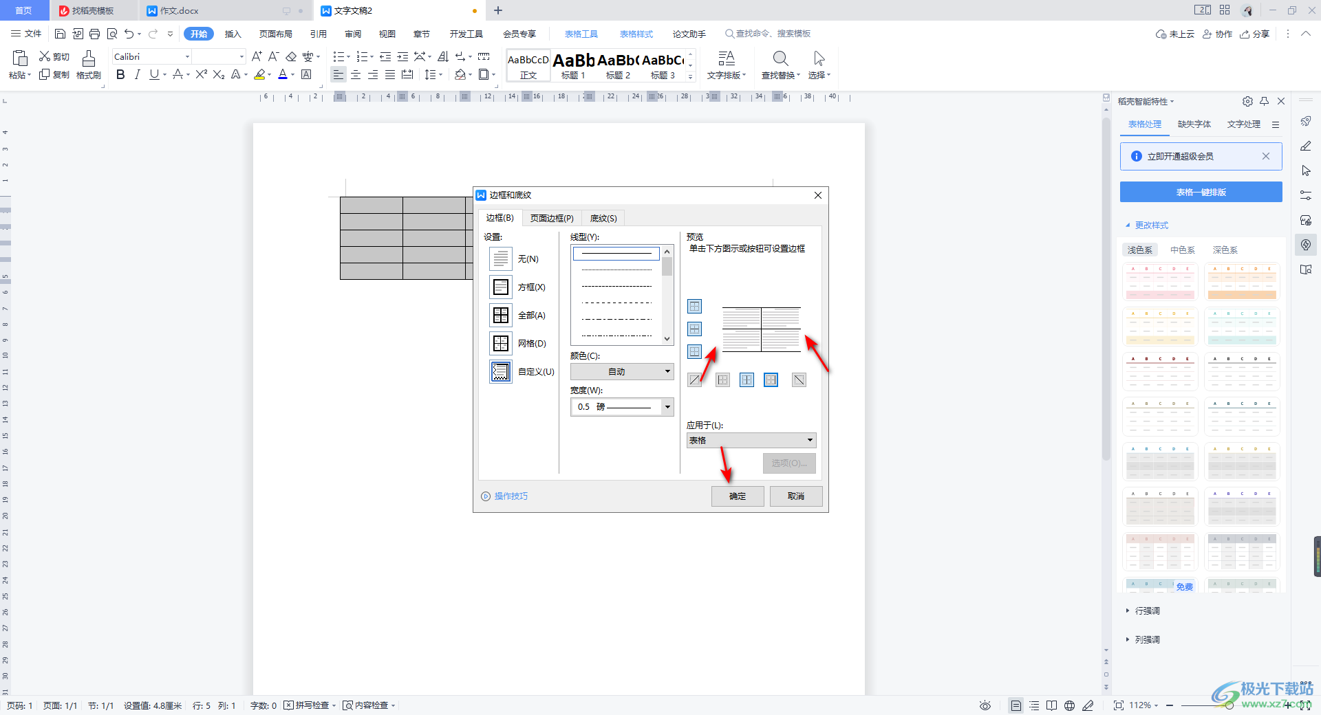Image resolution: width=1321 pixels, height=715 pixels.
Task: Click the Bold formatting icon
Action: 120,75
